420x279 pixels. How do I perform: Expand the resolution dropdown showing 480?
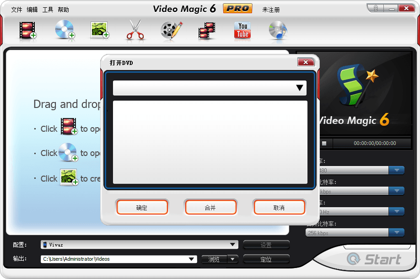coord(396,170)
